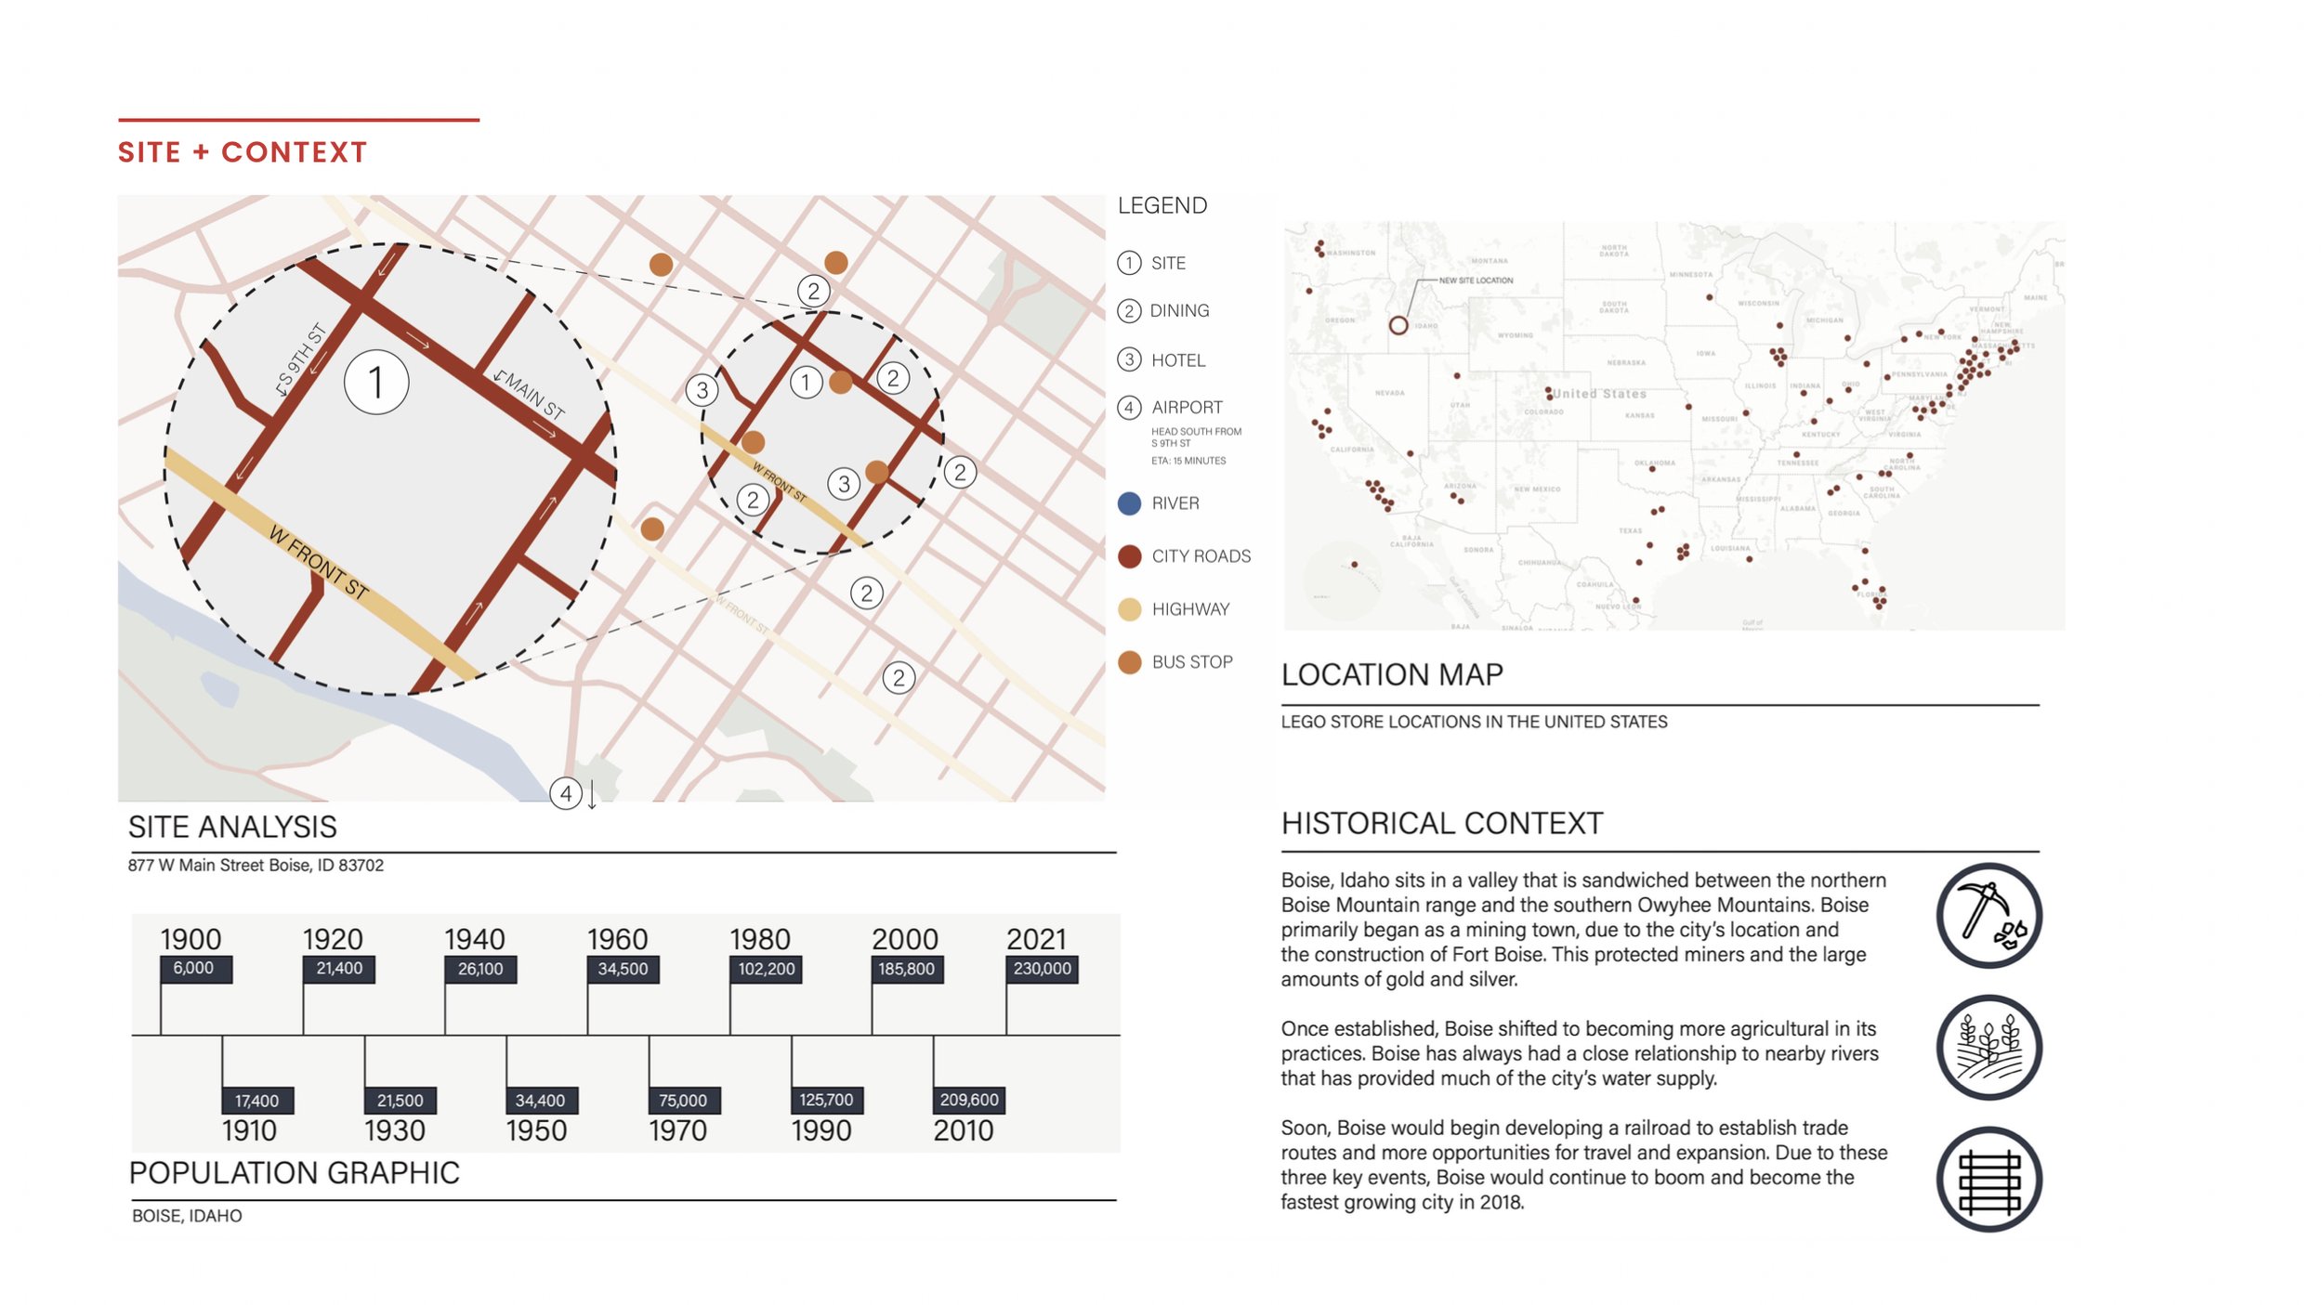Click the SITE + CONTEXT page title
Image resolution: width=2323 pixels, height=1305 pixels.
point(243,151)
